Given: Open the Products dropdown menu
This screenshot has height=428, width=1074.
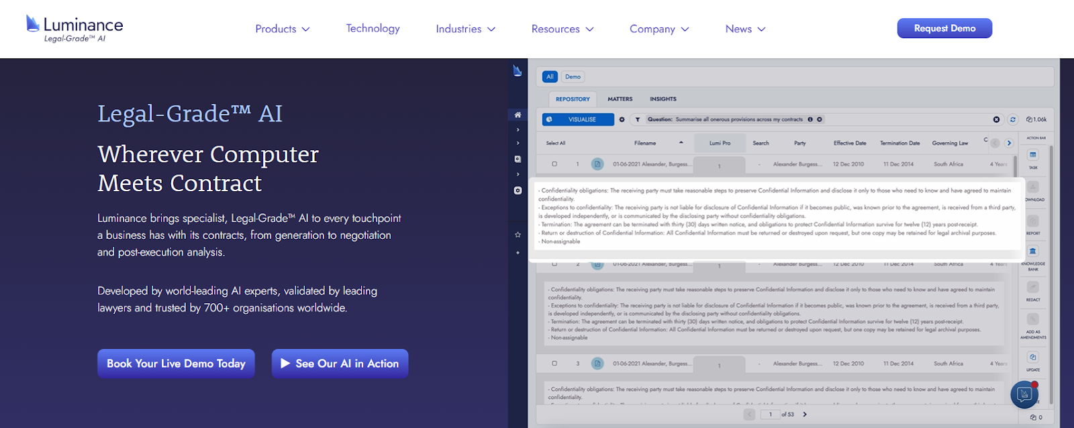Looking at the screenshot, I should (282, 29).
